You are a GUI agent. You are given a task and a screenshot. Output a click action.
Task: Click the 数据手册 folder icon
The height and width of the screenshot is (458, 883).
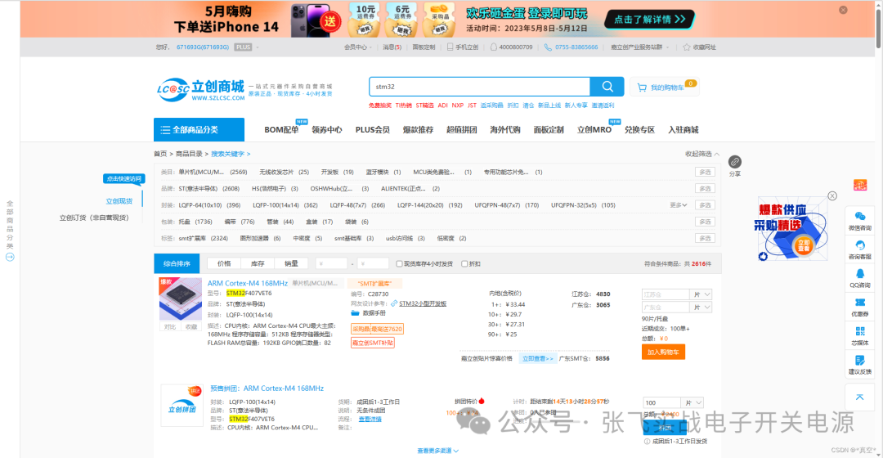pos(355,313)
